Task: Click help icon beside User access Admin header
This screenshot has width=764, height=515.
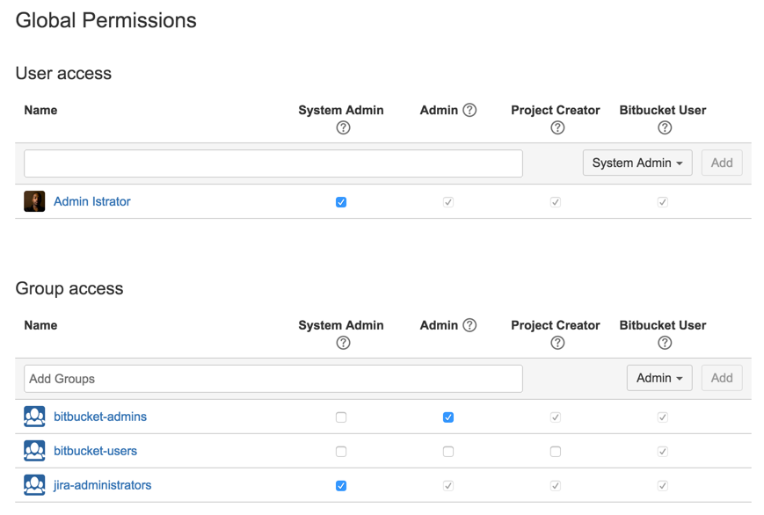Action: (x=469, y=110)
